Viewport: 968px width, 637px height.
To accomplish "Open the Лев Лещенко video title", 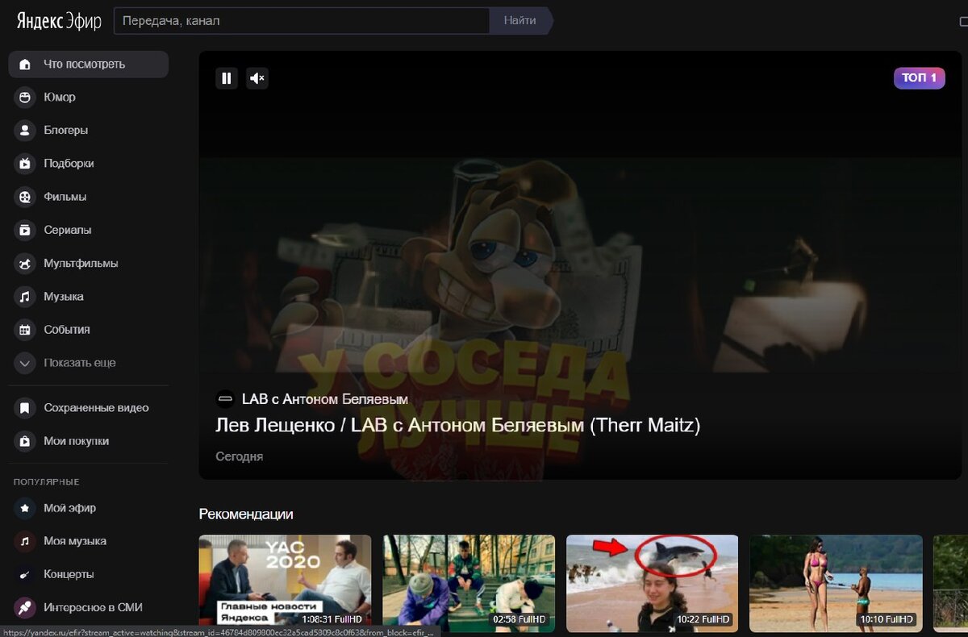I will tap(457, 425).
